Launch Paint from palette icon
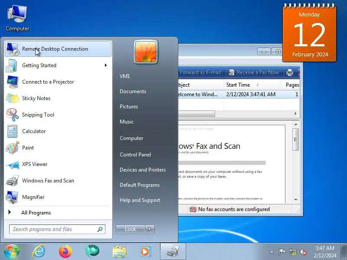Viewport: 347px width, 260px height. 13,148
